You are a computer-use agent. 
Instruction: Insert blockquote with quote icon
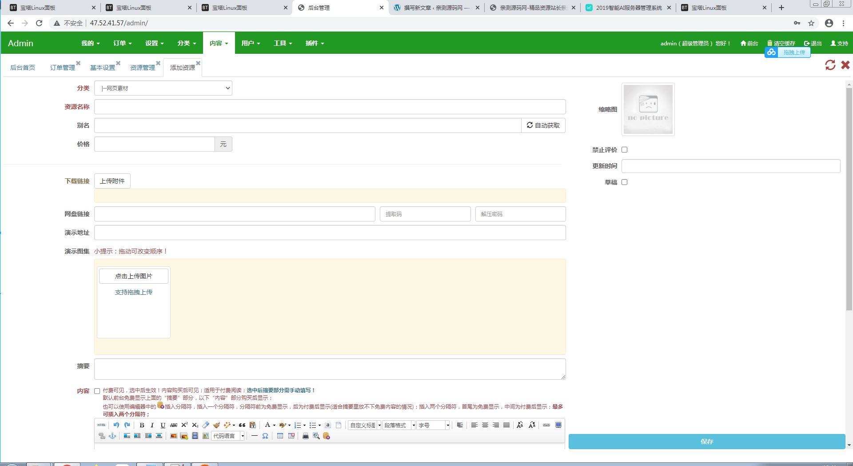242,425
